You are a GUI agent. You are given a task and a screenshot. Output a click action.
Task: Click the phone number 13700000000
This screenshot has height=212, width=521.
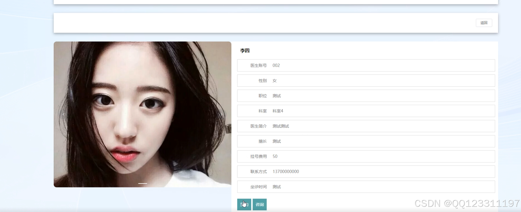pos(286,171)
